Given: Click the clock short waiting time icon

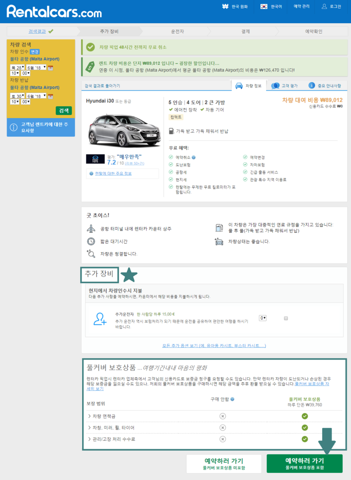Looking at the screenshot, I should [x=91, y=241].
